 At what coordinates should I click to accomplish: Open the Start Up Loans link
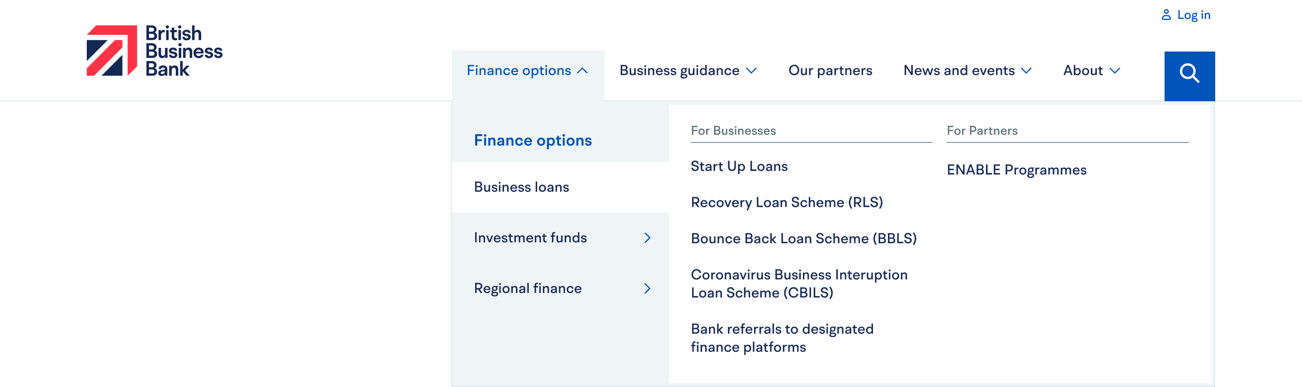coord(739,166)
